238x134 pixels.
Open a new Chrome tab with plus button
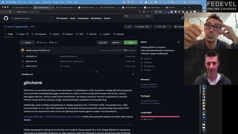(x=189, y=7)
